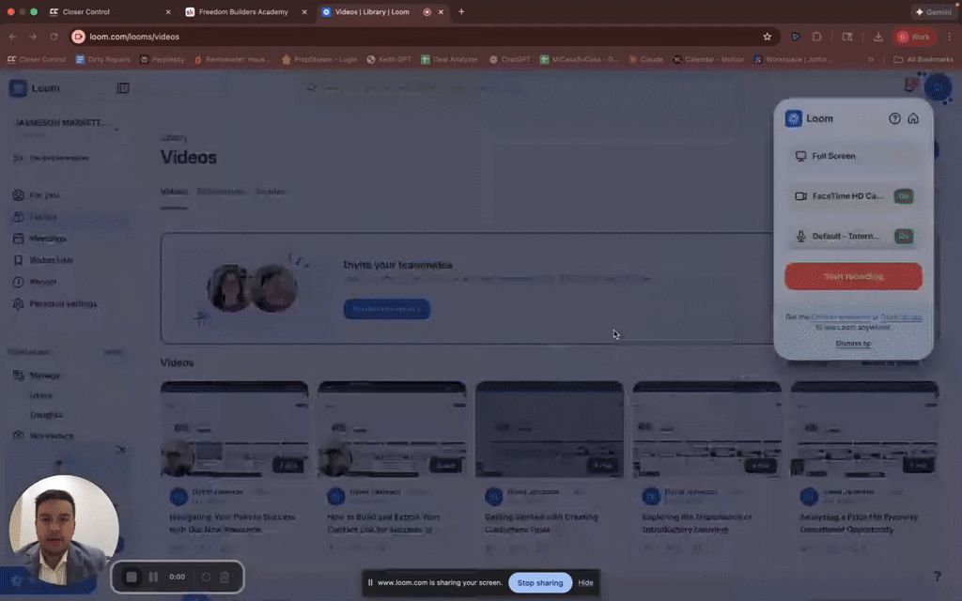Dismiss the tip in Loom popup

[x=853, y=344]
